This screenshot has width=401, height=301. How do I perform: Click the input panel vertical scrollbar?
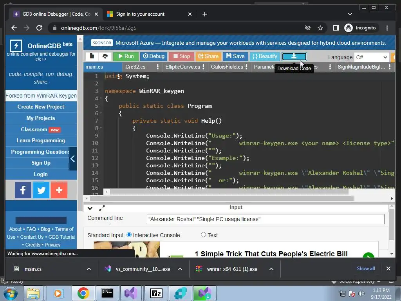[392, 225]
